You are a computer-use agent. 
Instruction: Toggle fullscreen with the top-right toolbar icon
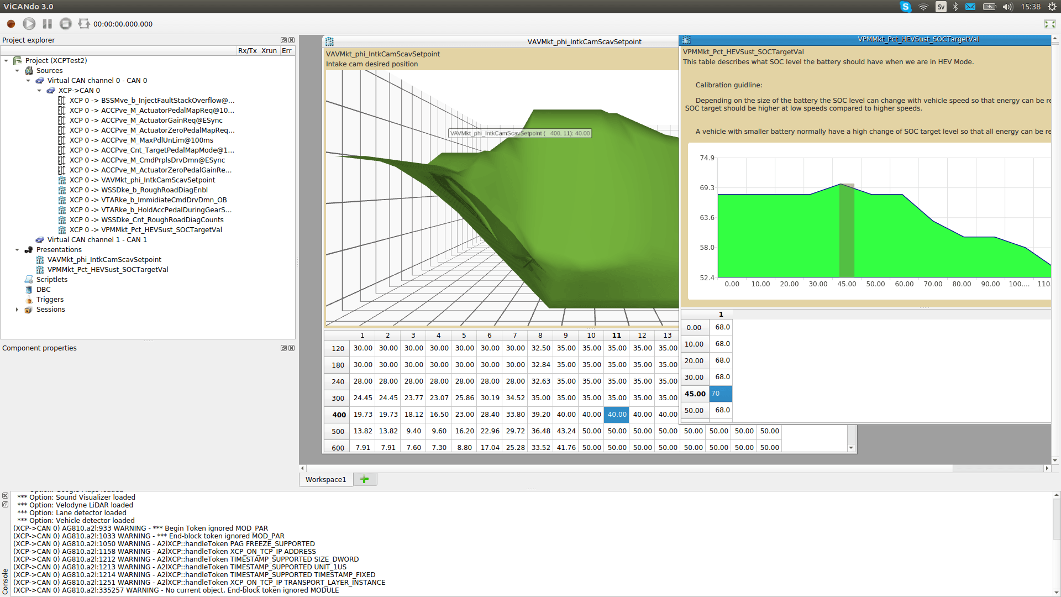click(x=1050, y=24)
